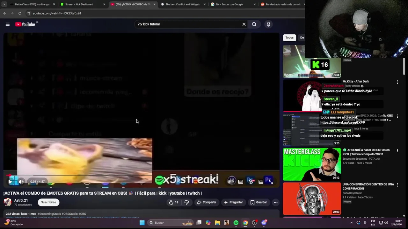Open the #StreamingGratis hashtag

pyautogui.click(x=49, y=214)
